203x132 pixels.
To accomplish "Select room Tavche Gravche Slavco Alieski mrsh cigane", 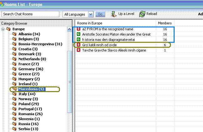I will (114, 50).
